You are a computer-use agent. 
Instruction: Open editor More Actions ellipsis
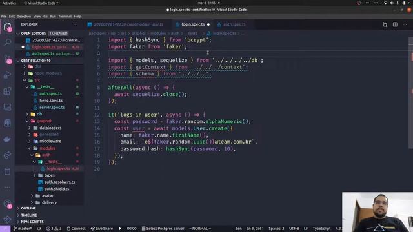(x=405, y=24)
